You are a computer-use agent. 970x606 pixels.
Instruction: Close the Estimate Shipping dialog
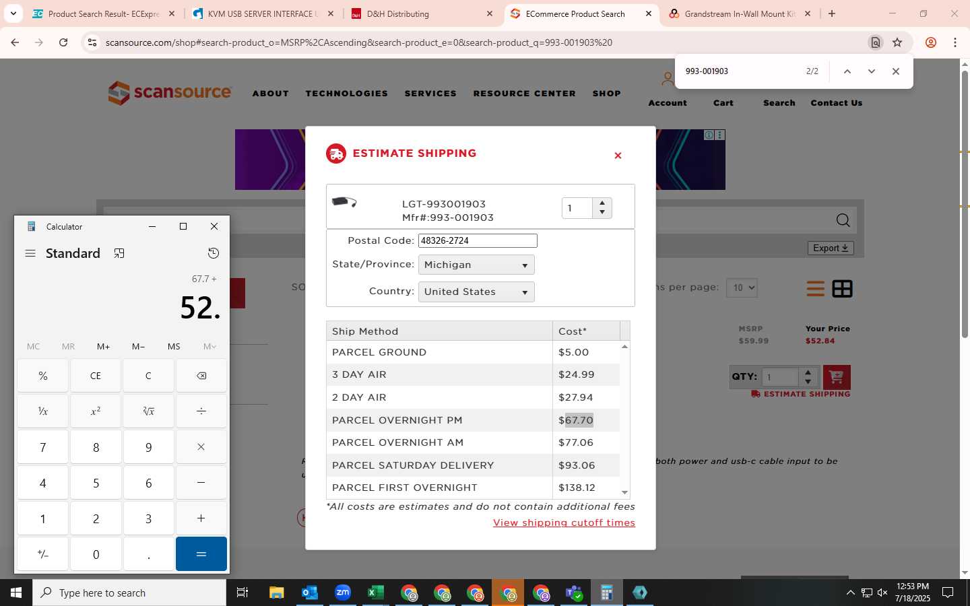(618, 156)
